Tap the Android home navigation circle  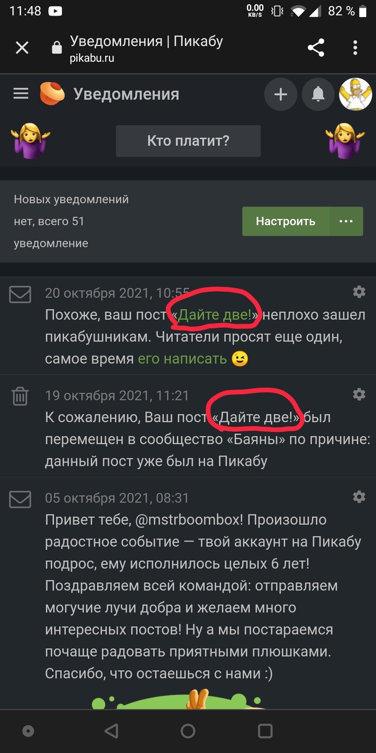coord(188,731)
